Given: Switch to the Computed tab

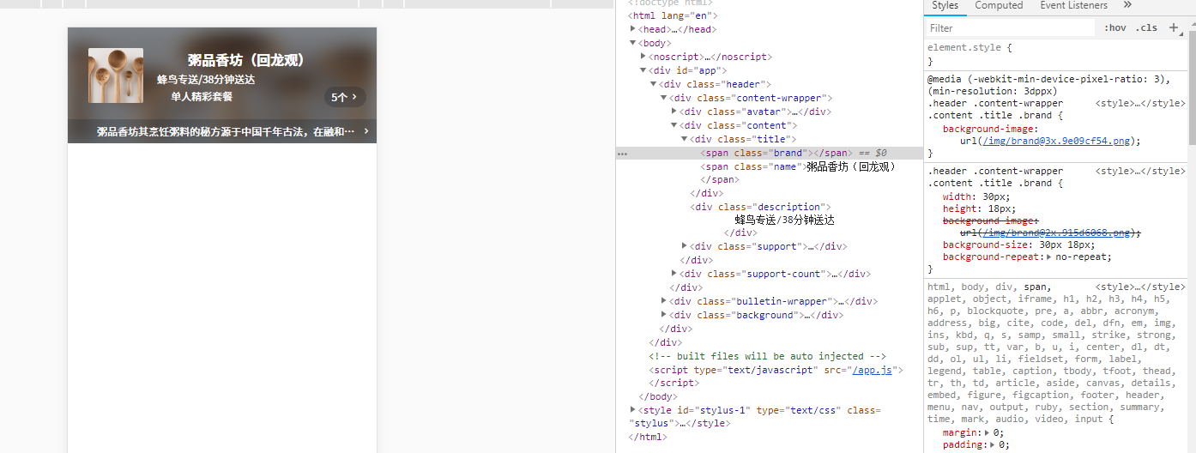Looking at the screenshot, I should (999, 5).
